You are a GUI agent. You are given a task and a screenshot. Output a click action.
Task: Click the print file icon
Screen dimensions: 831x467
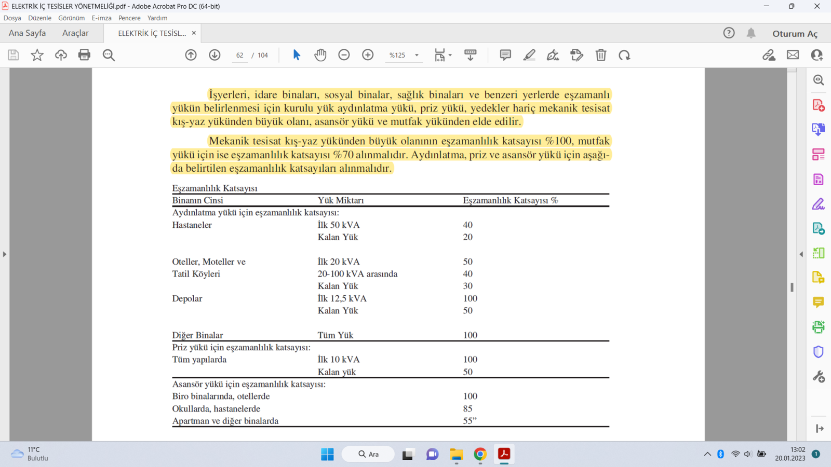click(x=84, y=55)
